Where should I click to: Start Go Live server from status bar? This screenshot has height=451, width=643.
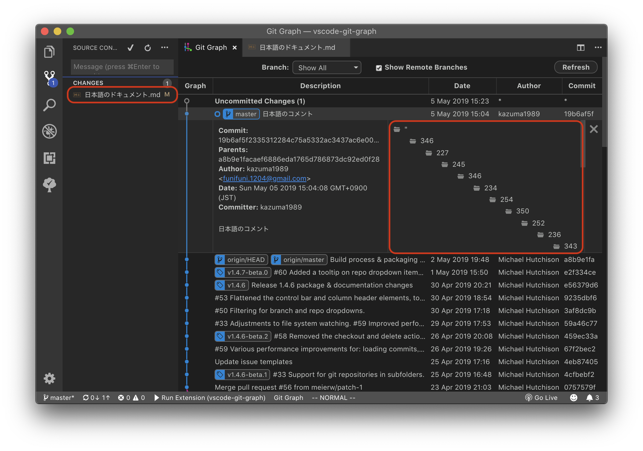coord(541,397)
